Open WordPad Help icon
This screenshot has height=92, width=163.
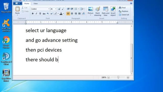tap(131, 3)
